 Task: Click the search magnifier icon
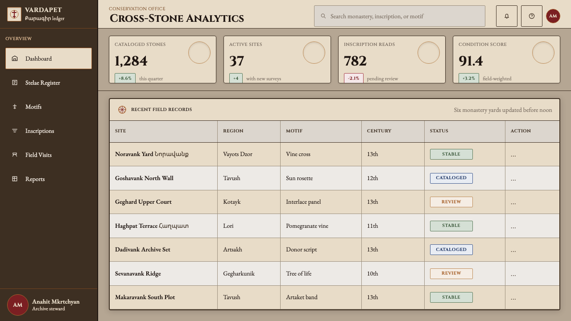[323, 16]
